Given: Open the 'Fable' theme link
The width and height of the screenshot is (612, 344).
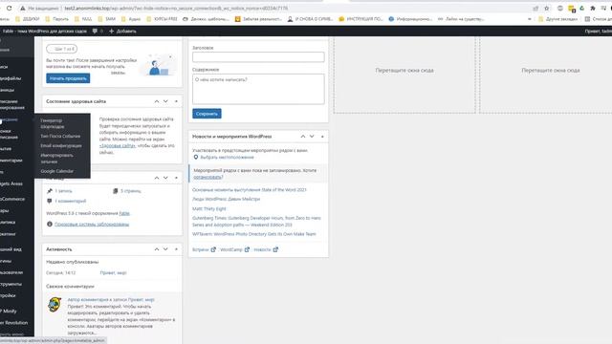Looking at the screenshot, I should [x=124, y=213].
